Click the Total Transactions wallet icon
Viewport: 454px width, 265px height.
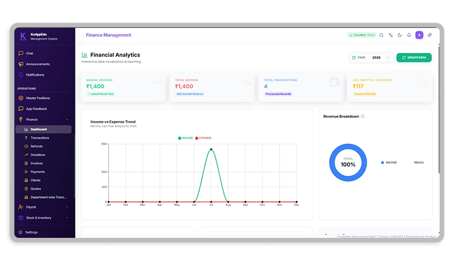click(x=334, y=82)
